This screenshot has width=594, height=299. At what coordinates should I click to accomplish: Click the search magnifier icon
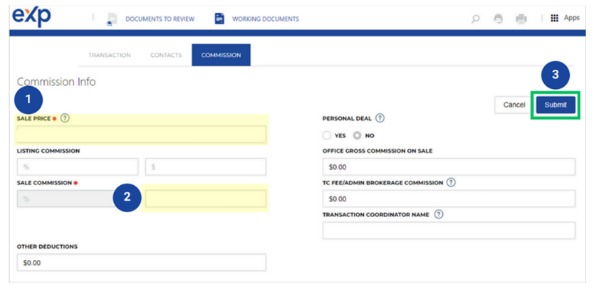(476, 19)
